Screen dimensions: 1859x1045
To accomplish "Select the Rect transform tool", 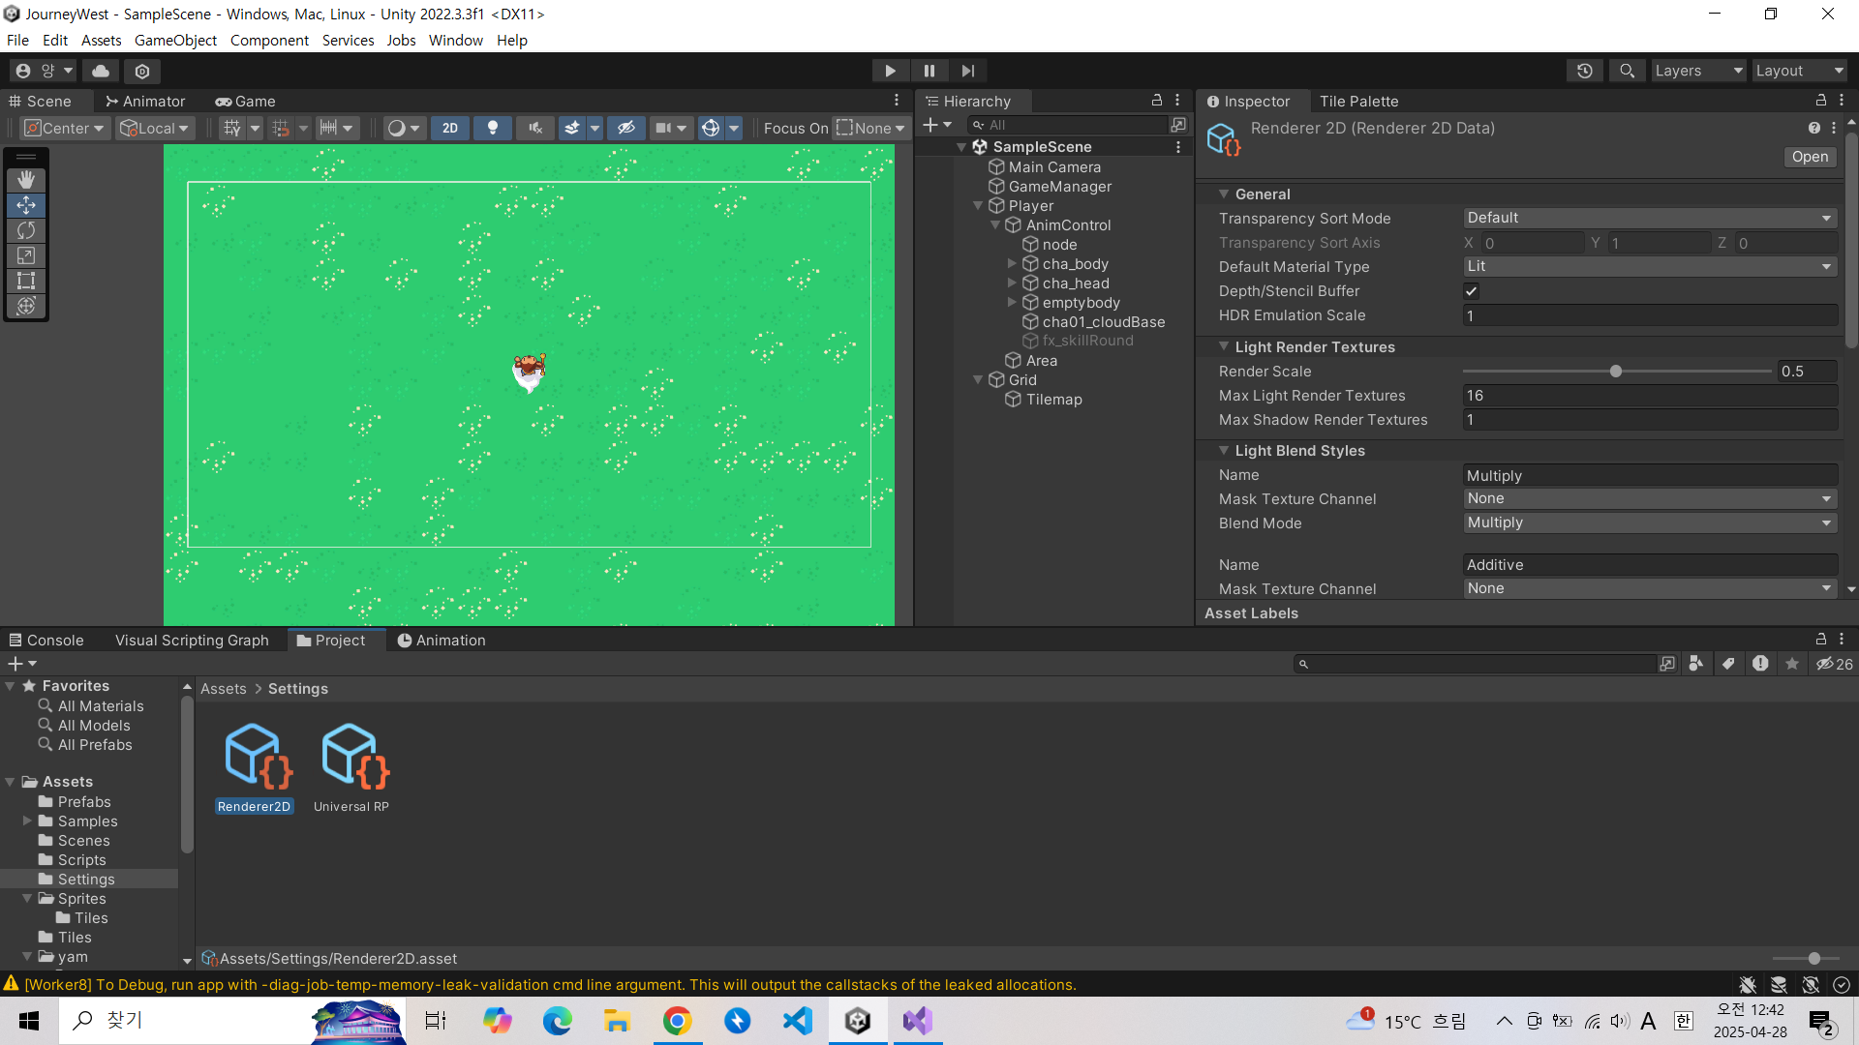I will coord(26,281).
